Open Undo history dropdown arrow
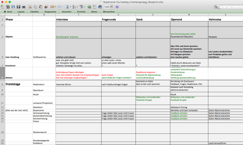This screenshot has width=243, height=145. (x=56, y=7)
